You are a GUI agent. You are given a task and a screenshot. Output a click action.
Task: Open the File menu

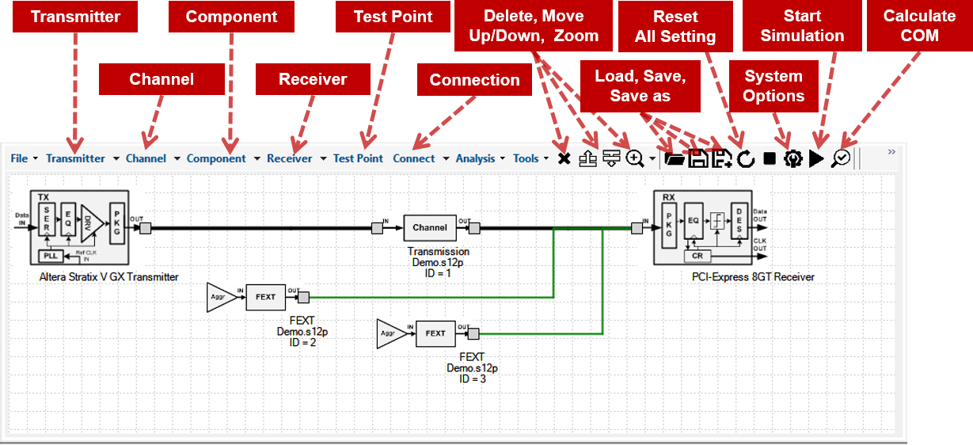coord(24,158)
